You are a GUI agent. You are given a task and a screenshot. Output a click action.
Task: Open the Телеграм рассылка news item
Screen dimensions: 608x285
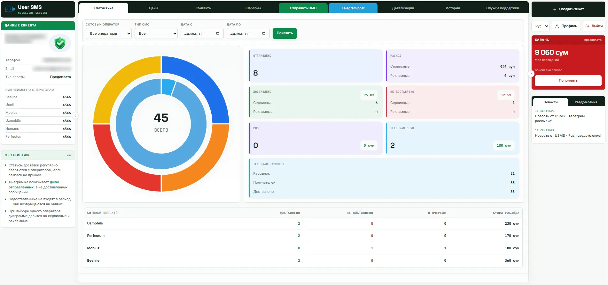pyautogui.click(x=560, y=119)
